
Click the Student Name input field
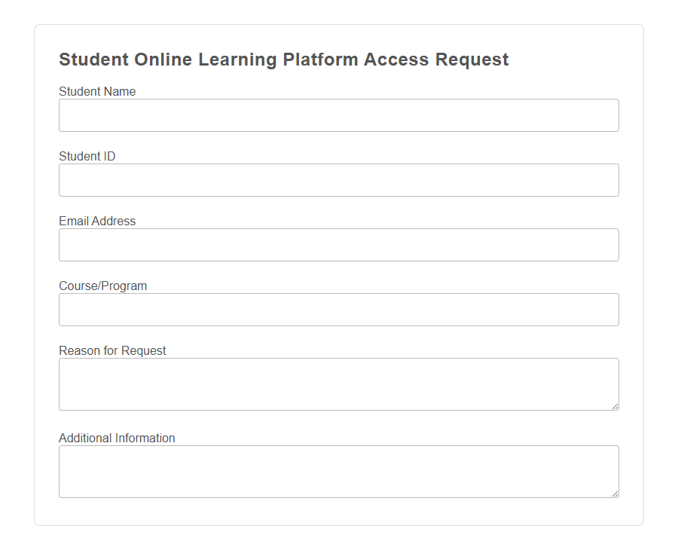tap(338, 115)
